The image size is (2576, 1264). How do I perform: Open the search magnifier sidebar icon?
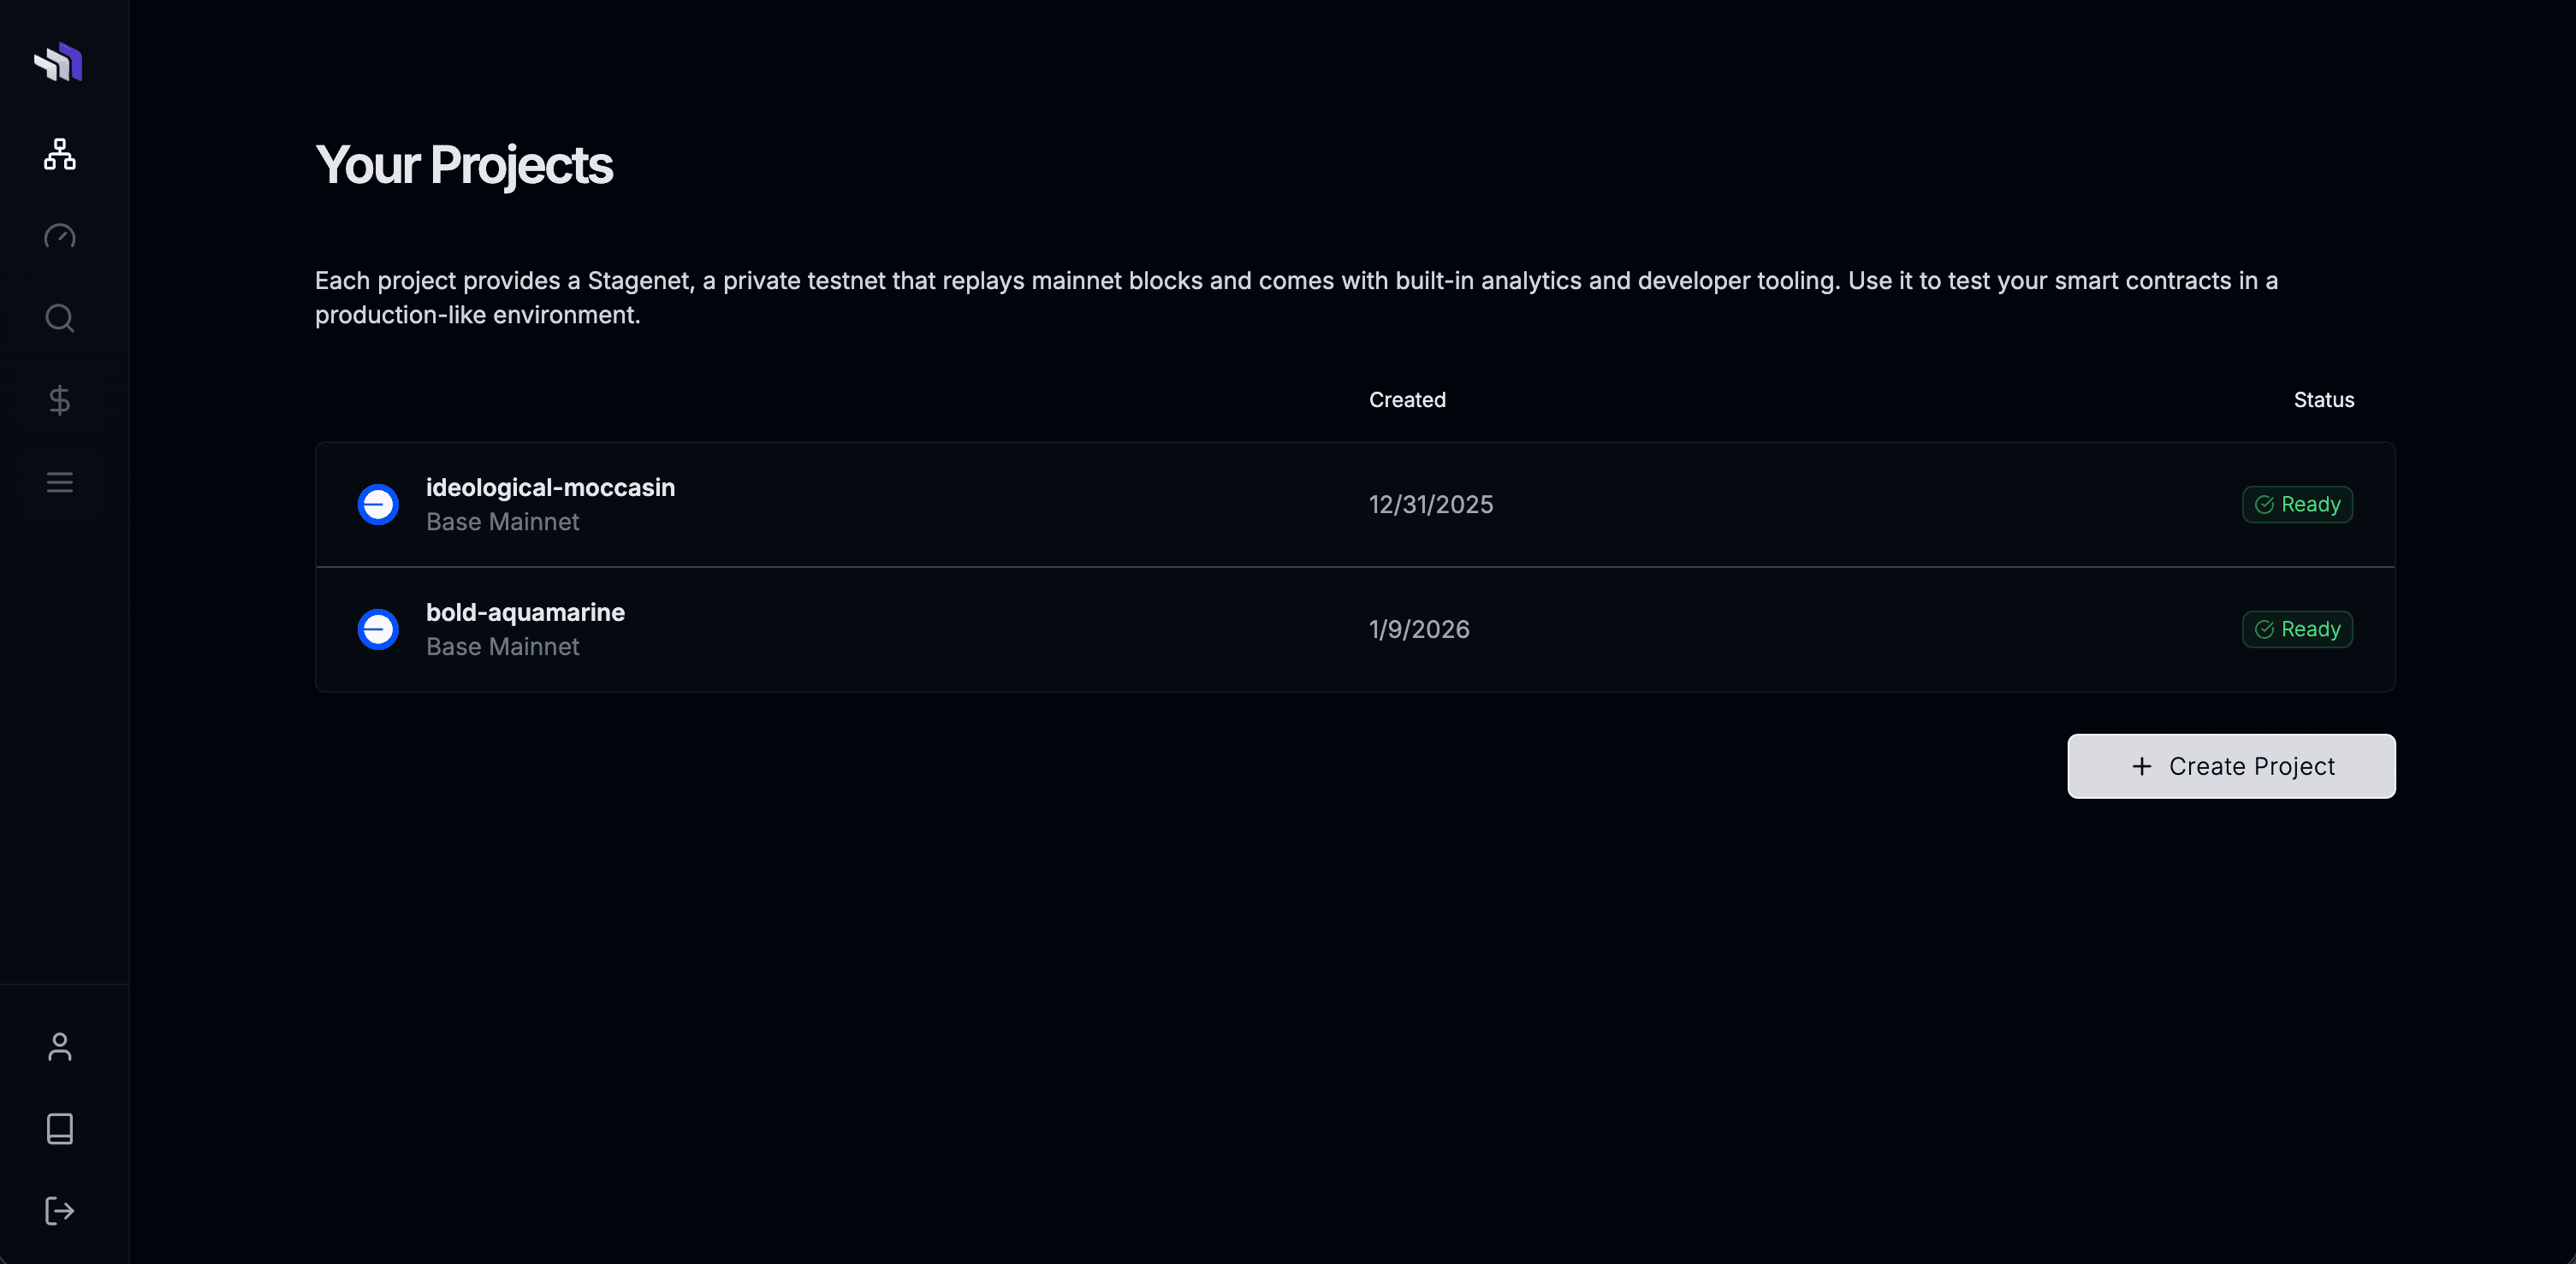pos(60,318)
